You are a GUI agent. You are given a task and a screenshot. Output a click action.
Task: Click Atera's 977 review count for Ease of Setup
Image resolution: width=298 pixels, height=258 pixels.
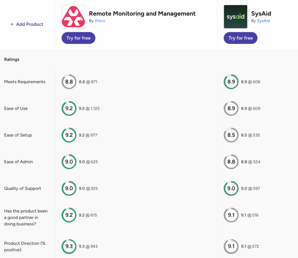click(x=94, y=135)
